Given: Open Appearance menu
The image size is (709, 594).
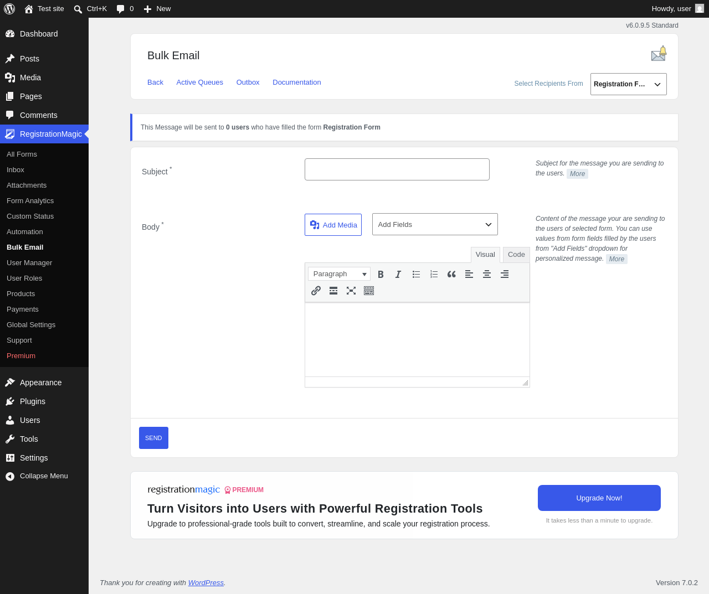Looking at the screenshot, I should [x=44, y=383].
